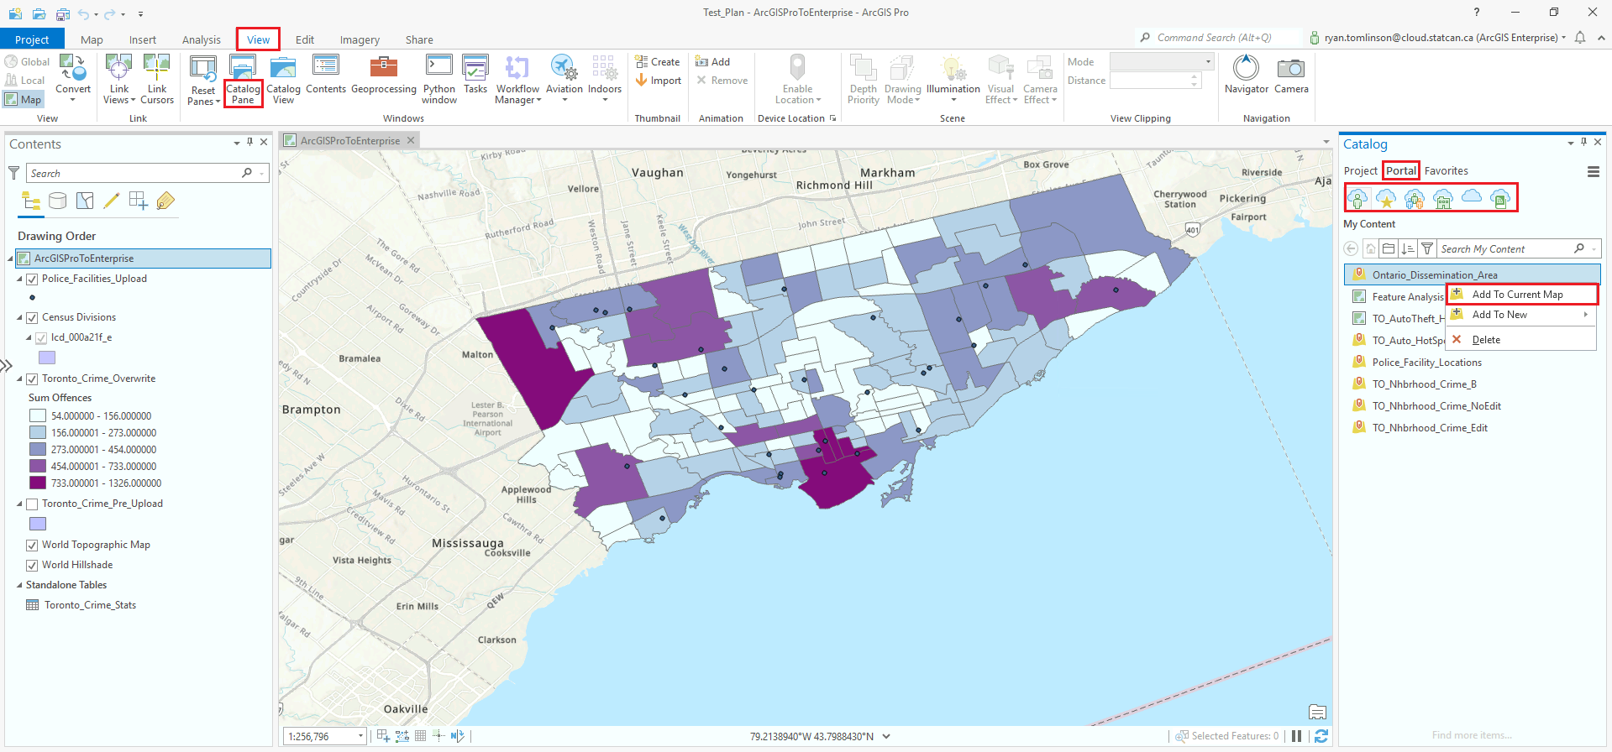Select Police_Facility_Locations item in Catalog

pyautogui.click(x=1427, y=363)
